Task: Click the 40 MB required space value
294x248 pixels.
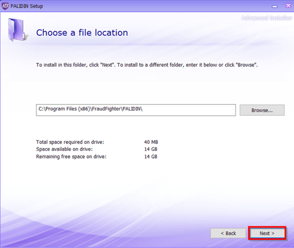Action: [151, 142]
